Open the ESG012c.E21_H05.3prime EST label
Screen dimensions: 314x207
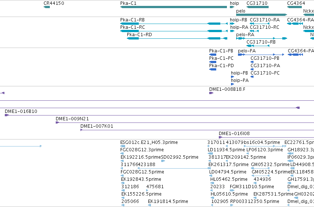click(149, 142)
